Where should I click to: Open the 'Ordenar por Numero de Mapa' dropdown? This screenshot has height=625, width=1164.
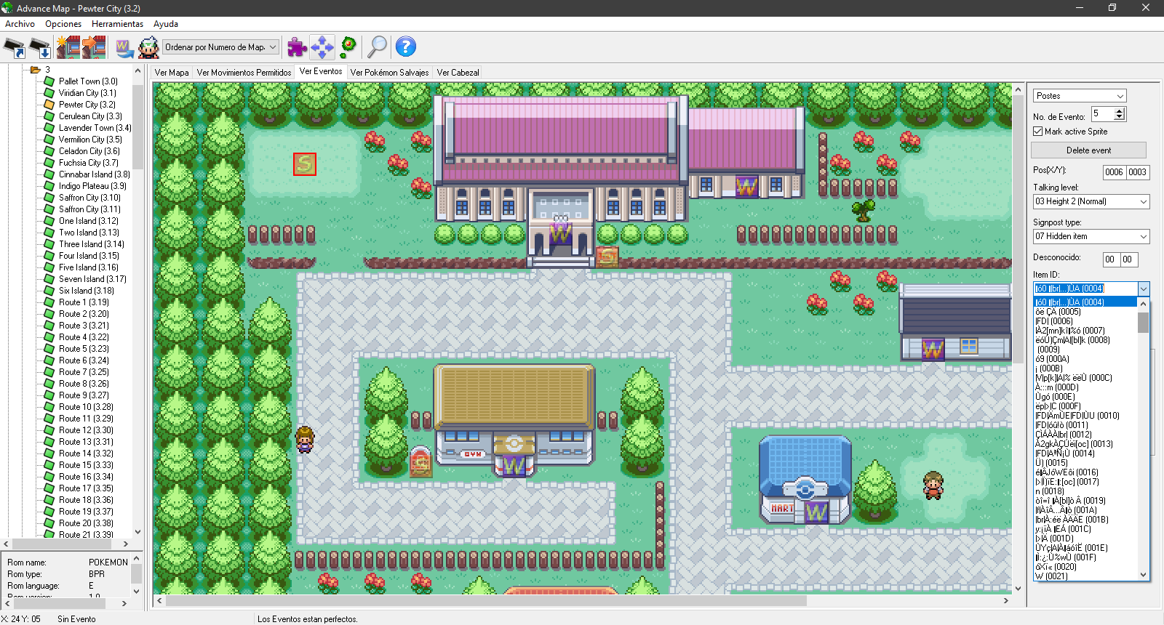click(220, 47)
